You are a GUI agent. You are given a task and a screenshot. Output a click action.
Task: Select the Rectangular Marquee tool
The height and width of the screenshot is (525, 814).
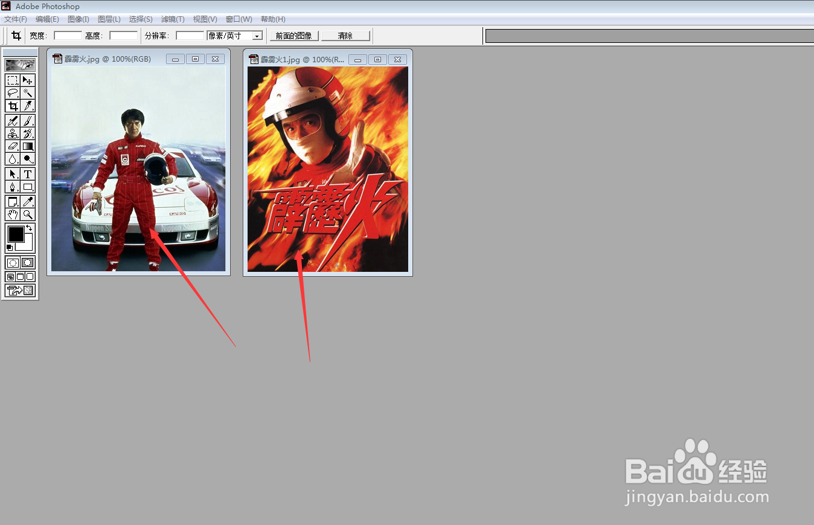[x=13, y=80]
